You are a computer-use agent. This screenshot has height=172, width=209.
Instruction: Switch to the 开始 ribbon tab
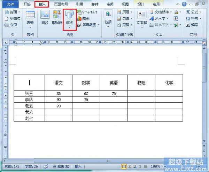coord(27,4)
